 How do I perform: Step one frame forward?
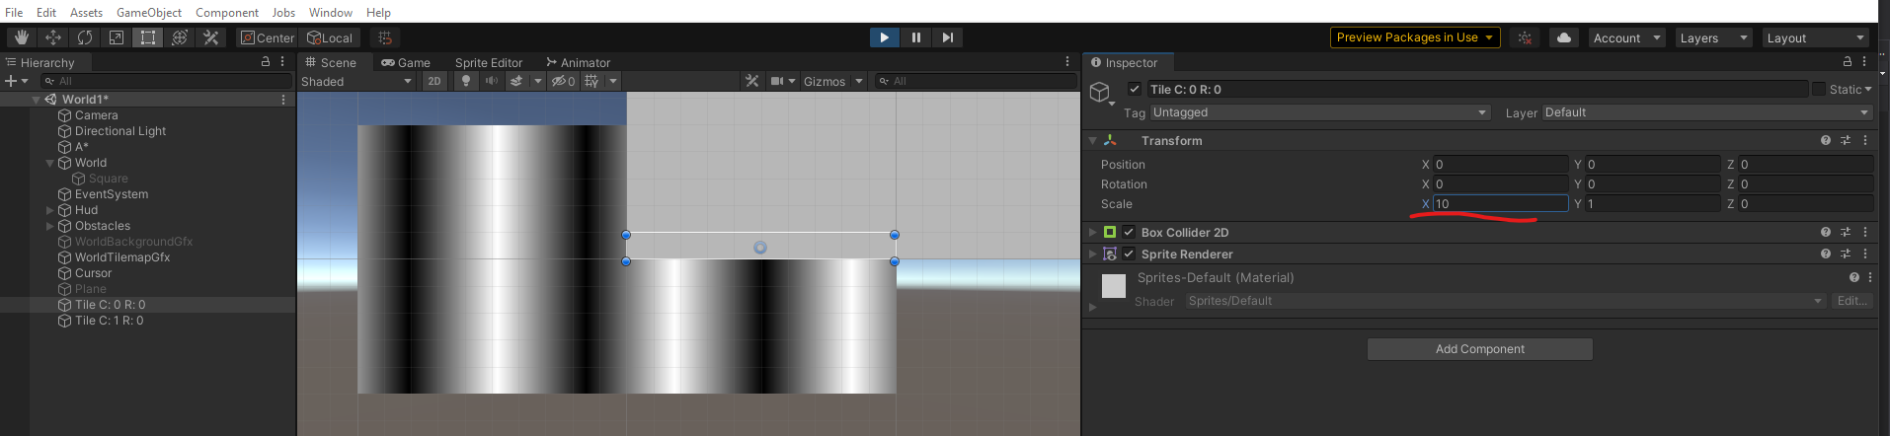click(948, 37)
